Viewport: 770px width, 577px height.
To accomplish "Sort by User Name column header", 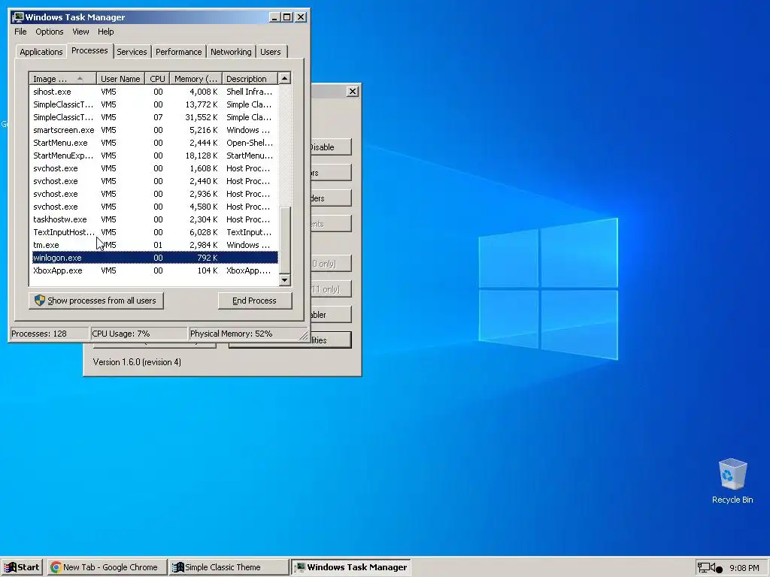I will click(120, 78).
